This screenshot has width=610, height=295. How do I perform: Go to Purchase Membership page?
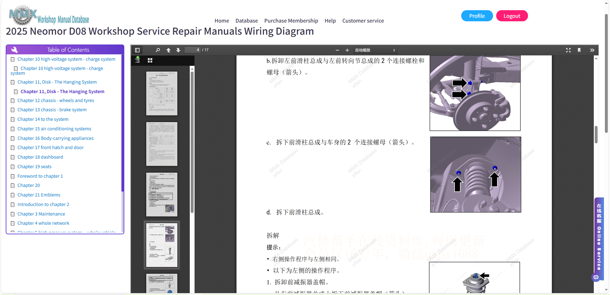pos(291,21)
